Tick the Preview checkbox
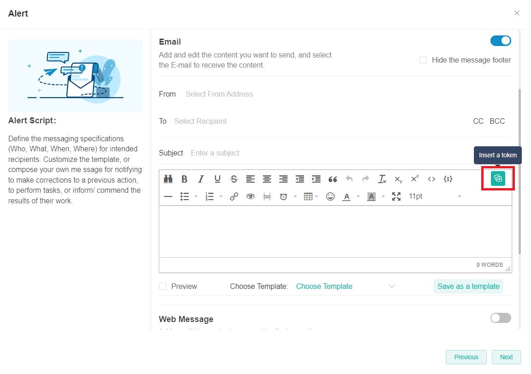This screenshot has height=374, width=531. (x=163, y=286)
